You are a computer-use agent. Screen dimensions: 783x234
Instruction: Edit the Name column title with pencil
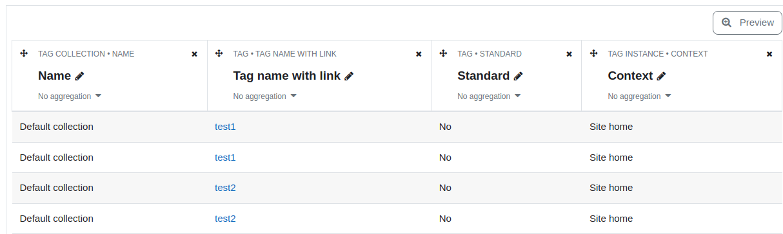79,76
